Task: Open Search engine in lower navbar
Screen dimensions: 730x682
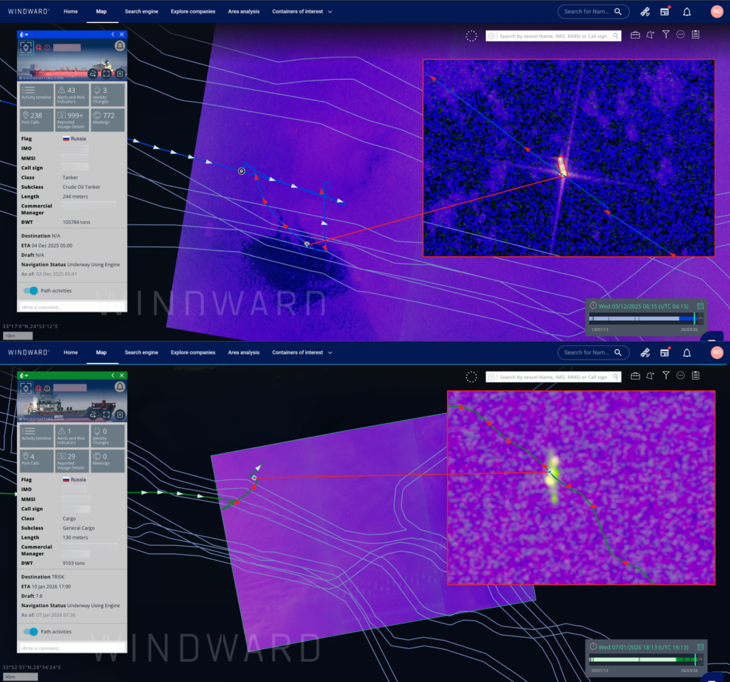Action: tap(142, 352)
